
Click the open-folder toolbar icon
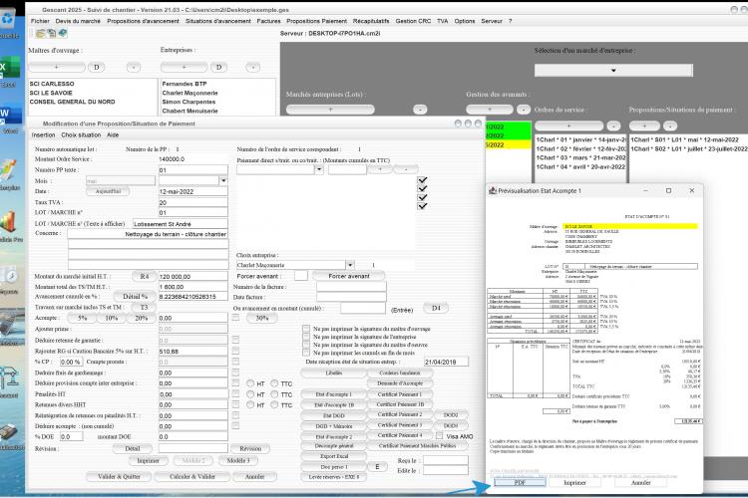[40, 33]
